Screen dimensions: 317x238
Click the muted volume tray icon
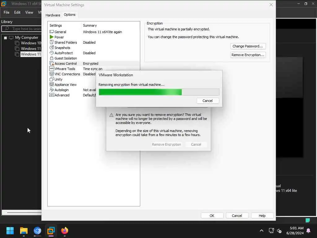point(279,231)
